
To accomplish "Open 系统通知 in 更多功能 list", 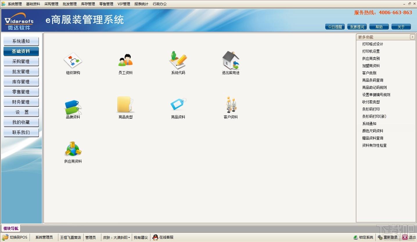I will (369, 124).
